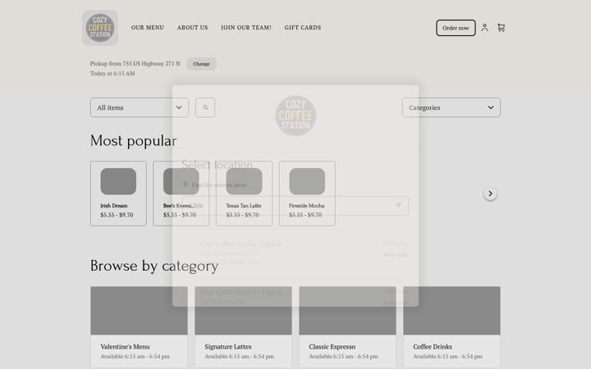The height and width of the screenshot is (369, 591).
Task: Click the use-my-location arrow icon in dialog
Action: pos(398,205)
